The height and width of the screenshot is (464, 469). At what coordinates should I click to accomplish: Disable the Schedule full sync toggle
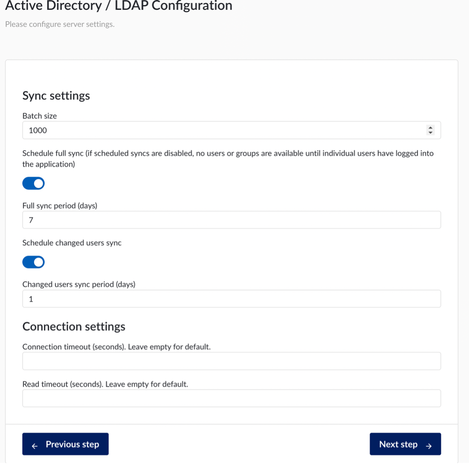coord(33,184)
